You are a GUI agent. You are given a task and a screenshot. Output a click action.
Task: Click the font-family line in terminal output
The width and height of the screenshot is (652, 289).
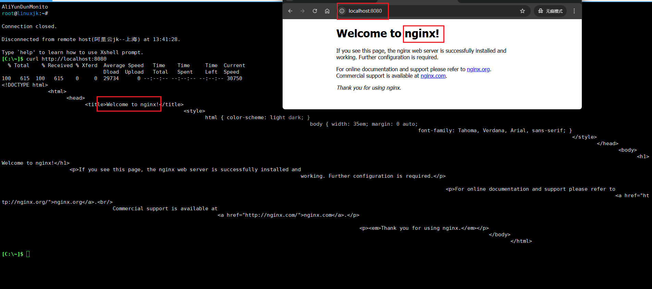tap(495, 130)
